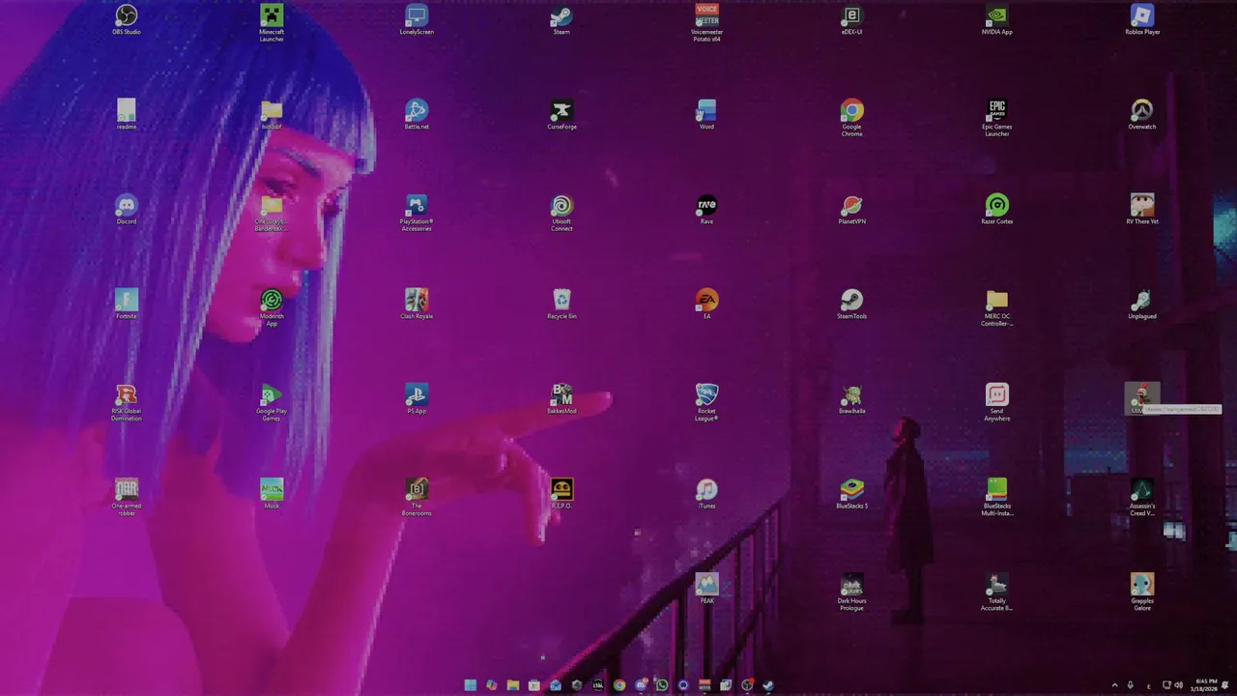The width and height of the screenshot is (1237, 696).
Task: Open the NVIDIA App shortcut
Action: (x=996, y=20)
